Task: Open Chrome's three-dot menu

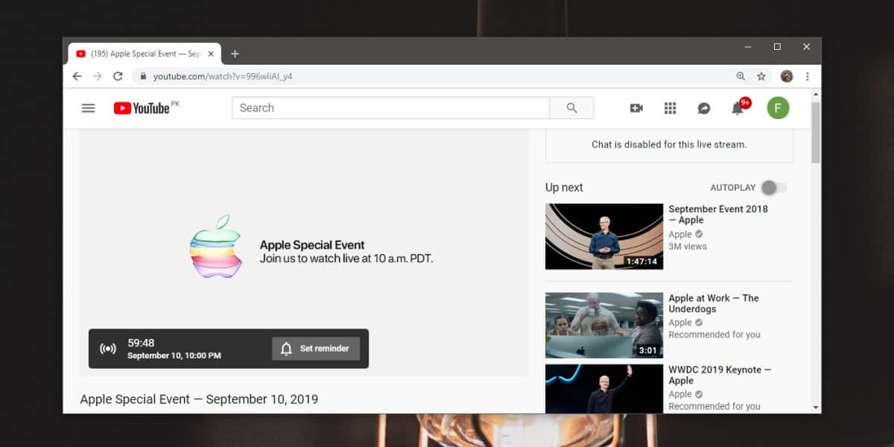Action: [x=808, y=76]
